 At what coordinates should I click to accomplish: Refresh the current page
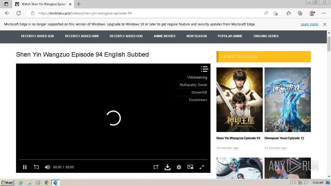(19, 13)
